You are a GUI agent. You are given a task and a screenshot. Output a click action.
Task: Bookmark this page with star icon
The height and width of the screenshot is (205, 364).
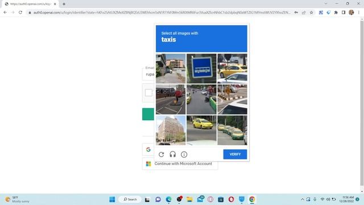click(x=311, y=13)
